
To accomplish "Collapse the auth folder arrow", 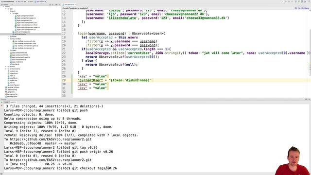I will 8,11.
